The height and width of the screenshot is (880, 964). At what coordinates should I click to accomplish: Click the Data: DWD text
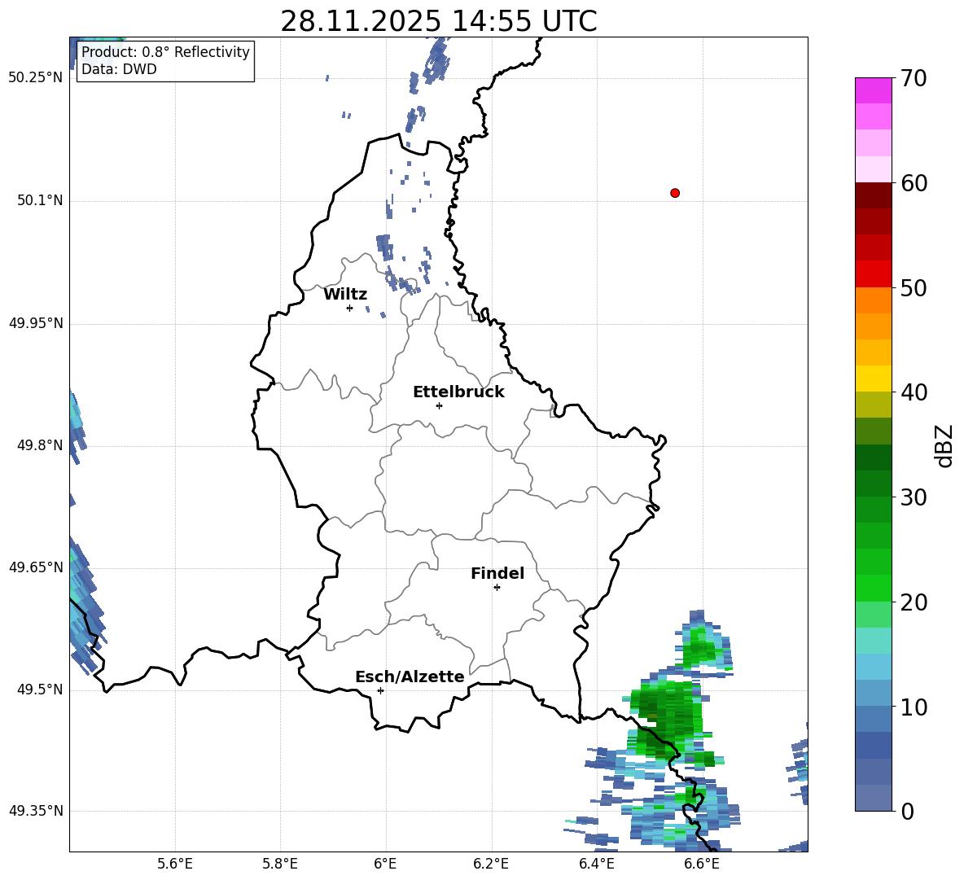119,69
